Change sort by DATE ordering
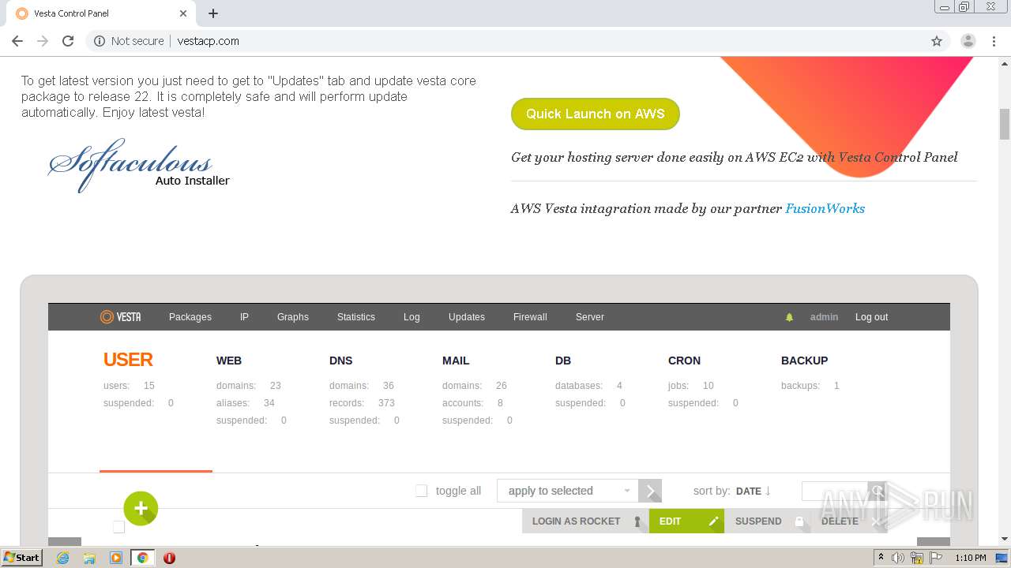This screenshot has height=568, width=1011. (754, 491)
